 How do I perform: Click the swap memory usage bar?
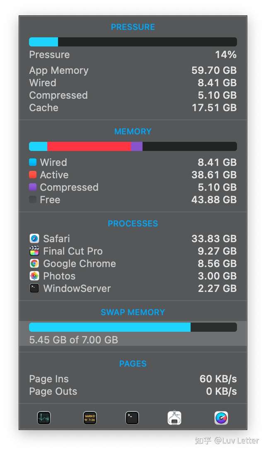click(x=133, y=327)
